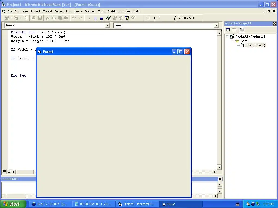The image size is (278, 208).
Task: Click the Undo arrow icon
Action: (x=74, y=18)
